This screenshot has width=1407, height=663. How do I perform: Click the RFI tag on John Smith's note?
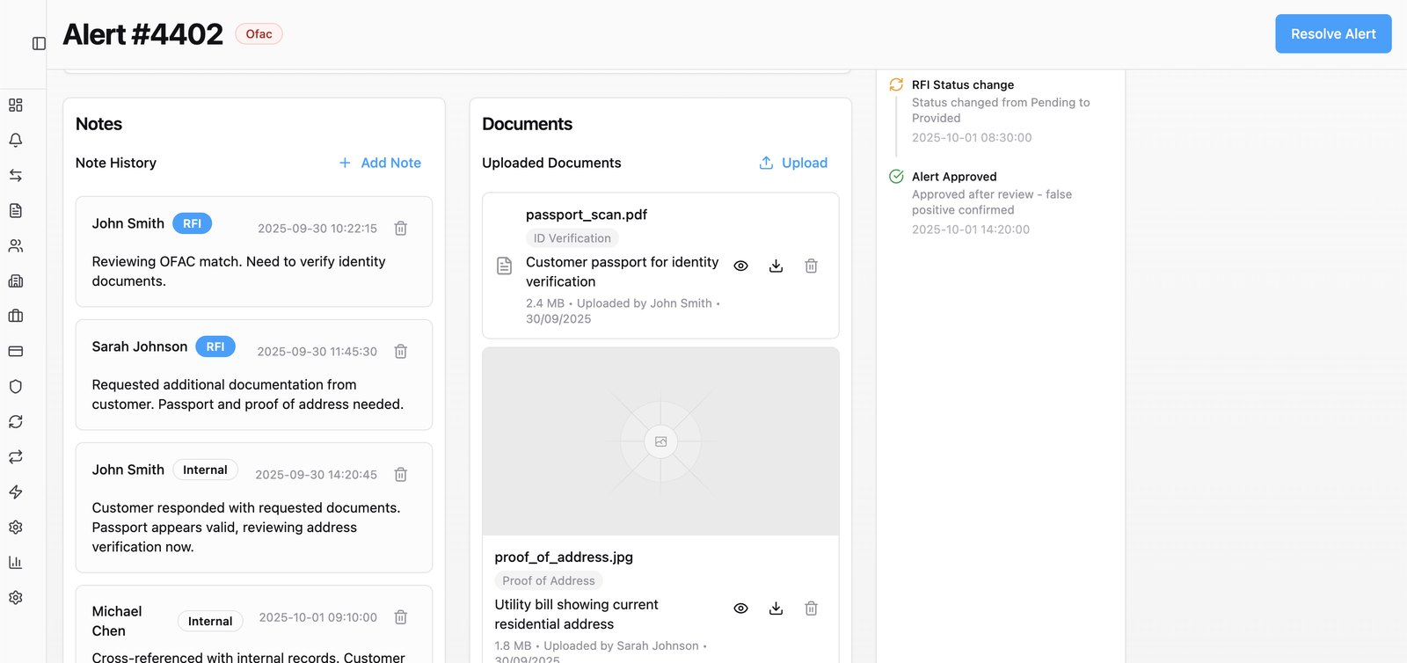point(192,223)
